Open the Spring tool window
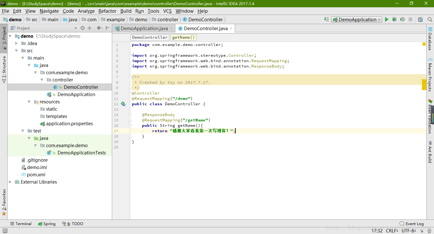The image size is (434, 234). tap(47, 224)
